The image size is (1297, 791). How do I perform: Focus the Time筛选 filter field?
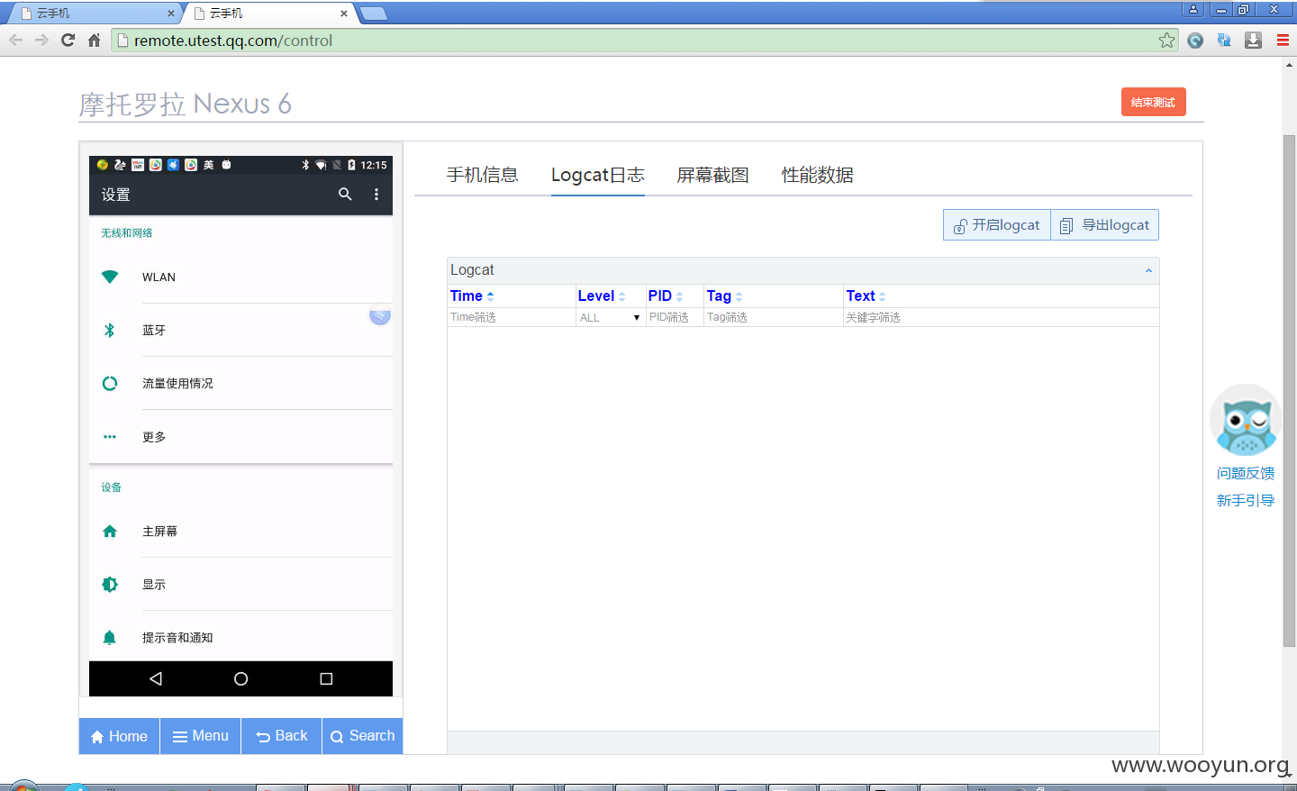pyautogui.click(x=512, y=317)
